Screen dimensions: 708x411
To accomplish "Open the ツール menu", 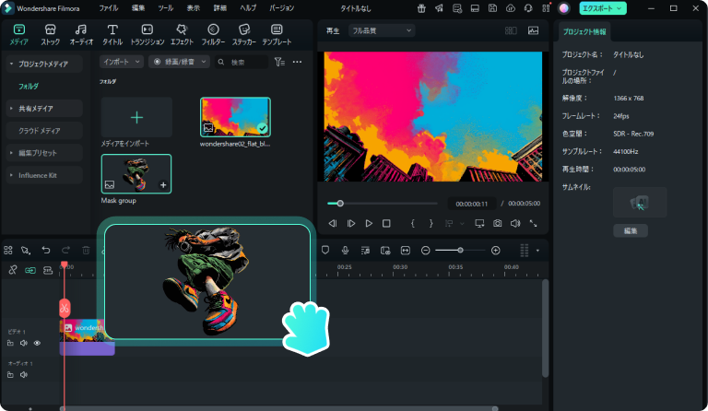I will pos(166,8).
